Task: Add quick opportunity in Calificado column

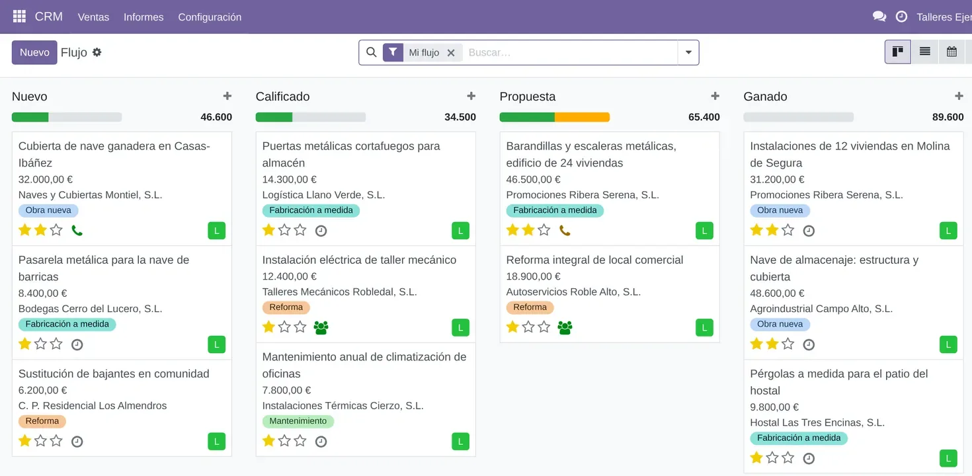Action: pyautogui.click(x=471, y=96)
